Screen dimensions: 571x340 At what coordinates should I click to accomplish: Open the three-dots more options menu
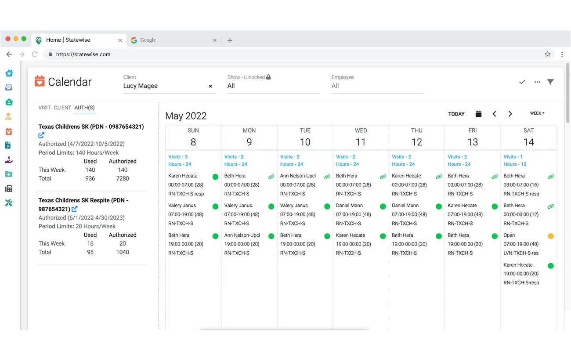(x=537, y=82)
